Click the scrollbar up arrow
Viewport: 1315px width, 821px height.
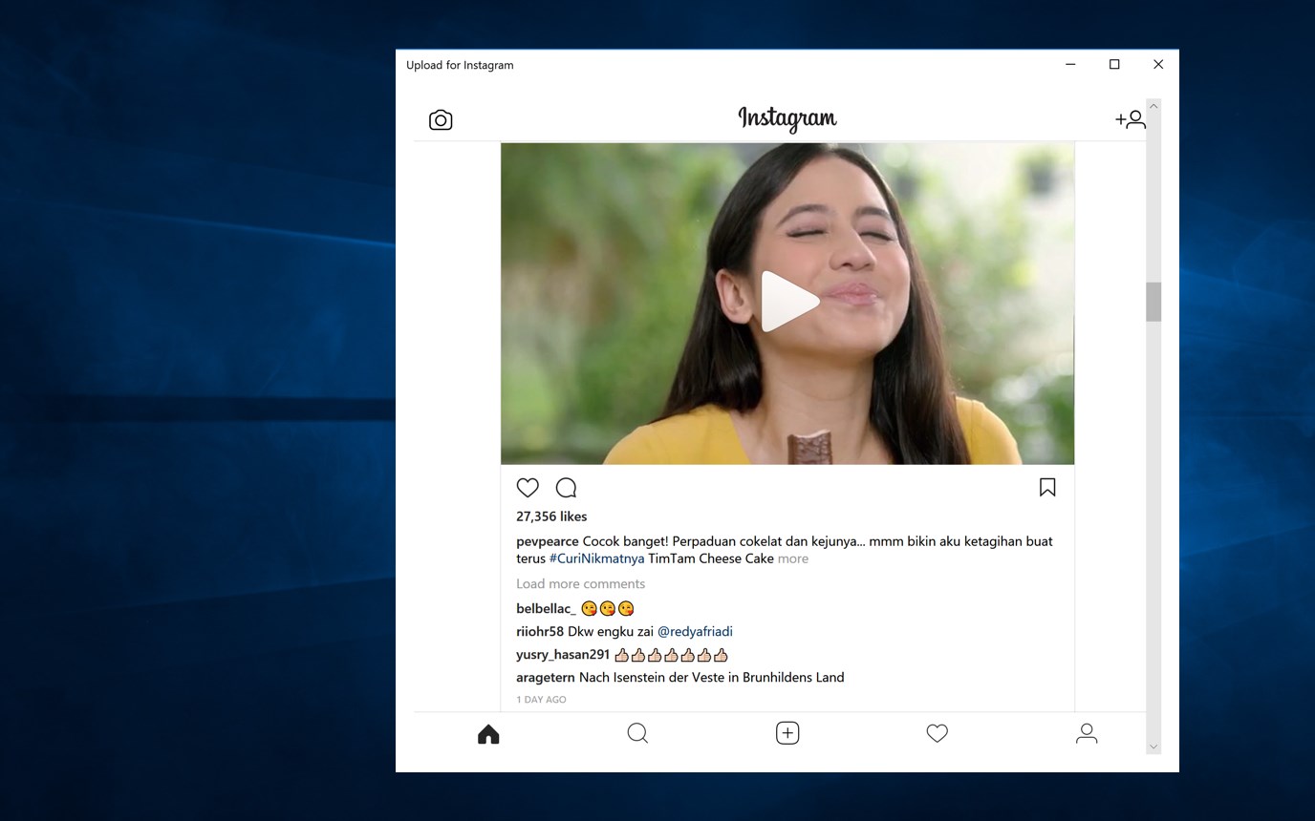point(1153,106)
